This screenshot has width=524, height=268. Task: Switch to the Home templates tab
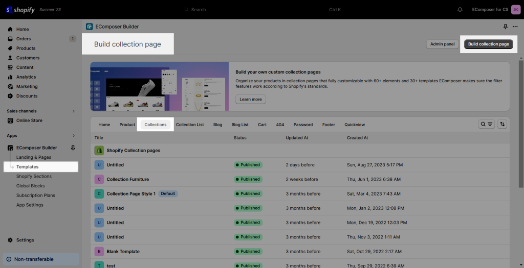[x=104, y=125]
